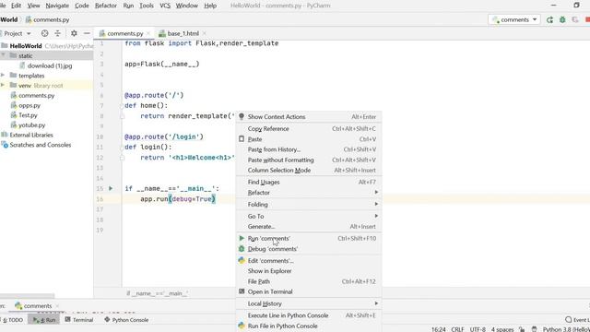Click the Run with Coverage icon in toolbar
The width and height of the screenshot is (590, 332).
[575, 19]
